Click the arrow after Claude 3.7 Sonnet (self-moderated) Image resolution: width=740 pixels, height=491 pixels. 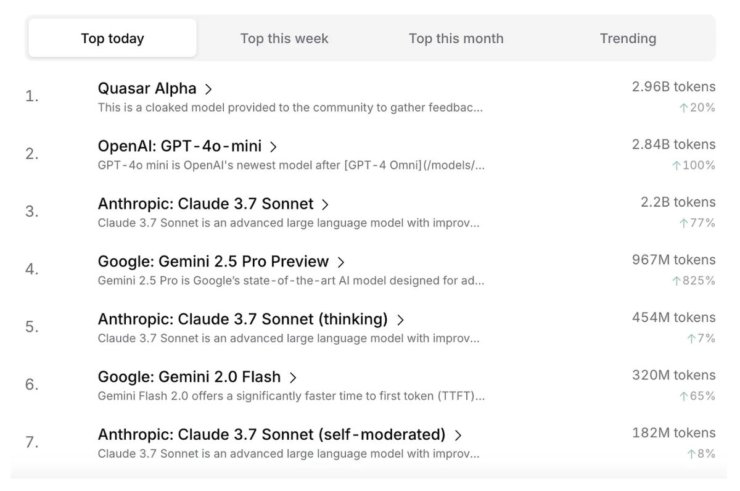pos(458,435)
